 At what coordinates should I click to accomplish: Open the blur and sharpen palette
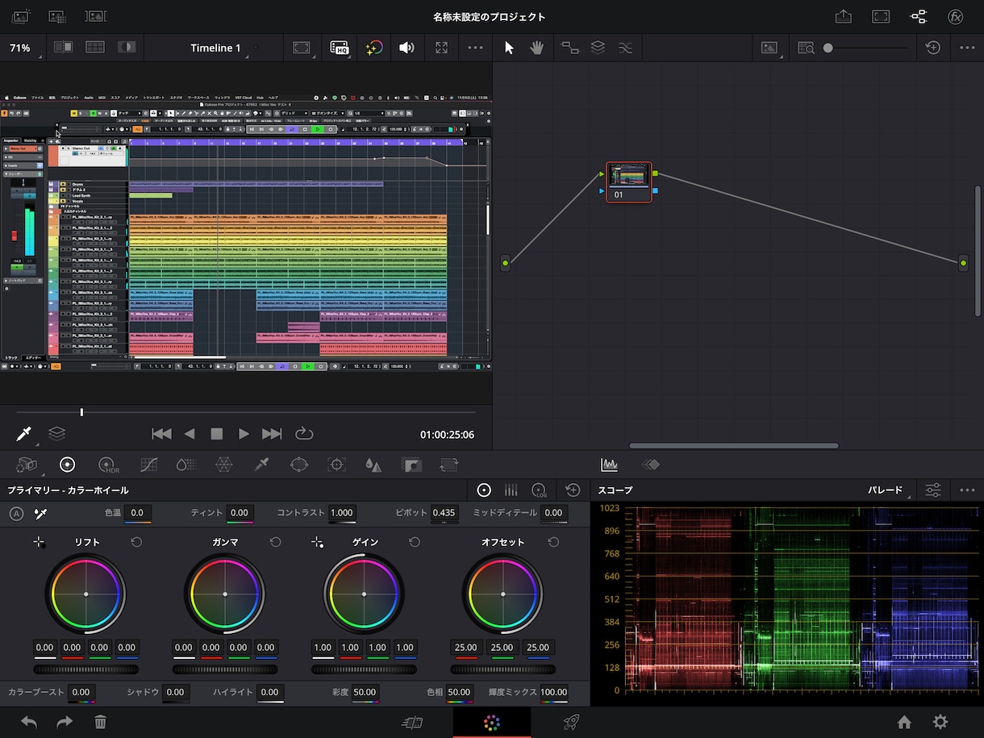pos(373,465)
